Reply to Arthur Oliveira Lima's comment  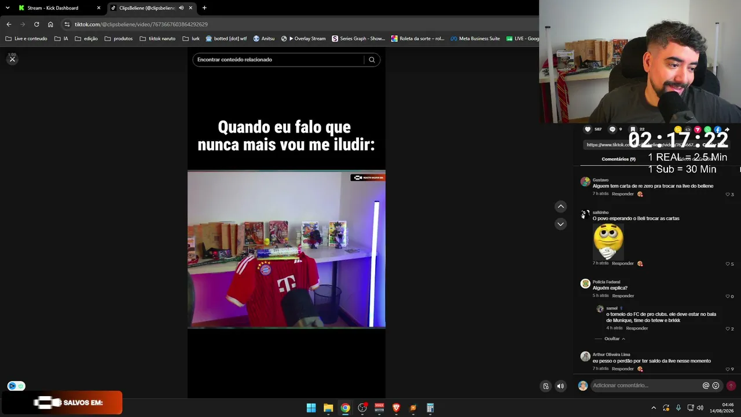pyautogui.click(x=623, y=369)
